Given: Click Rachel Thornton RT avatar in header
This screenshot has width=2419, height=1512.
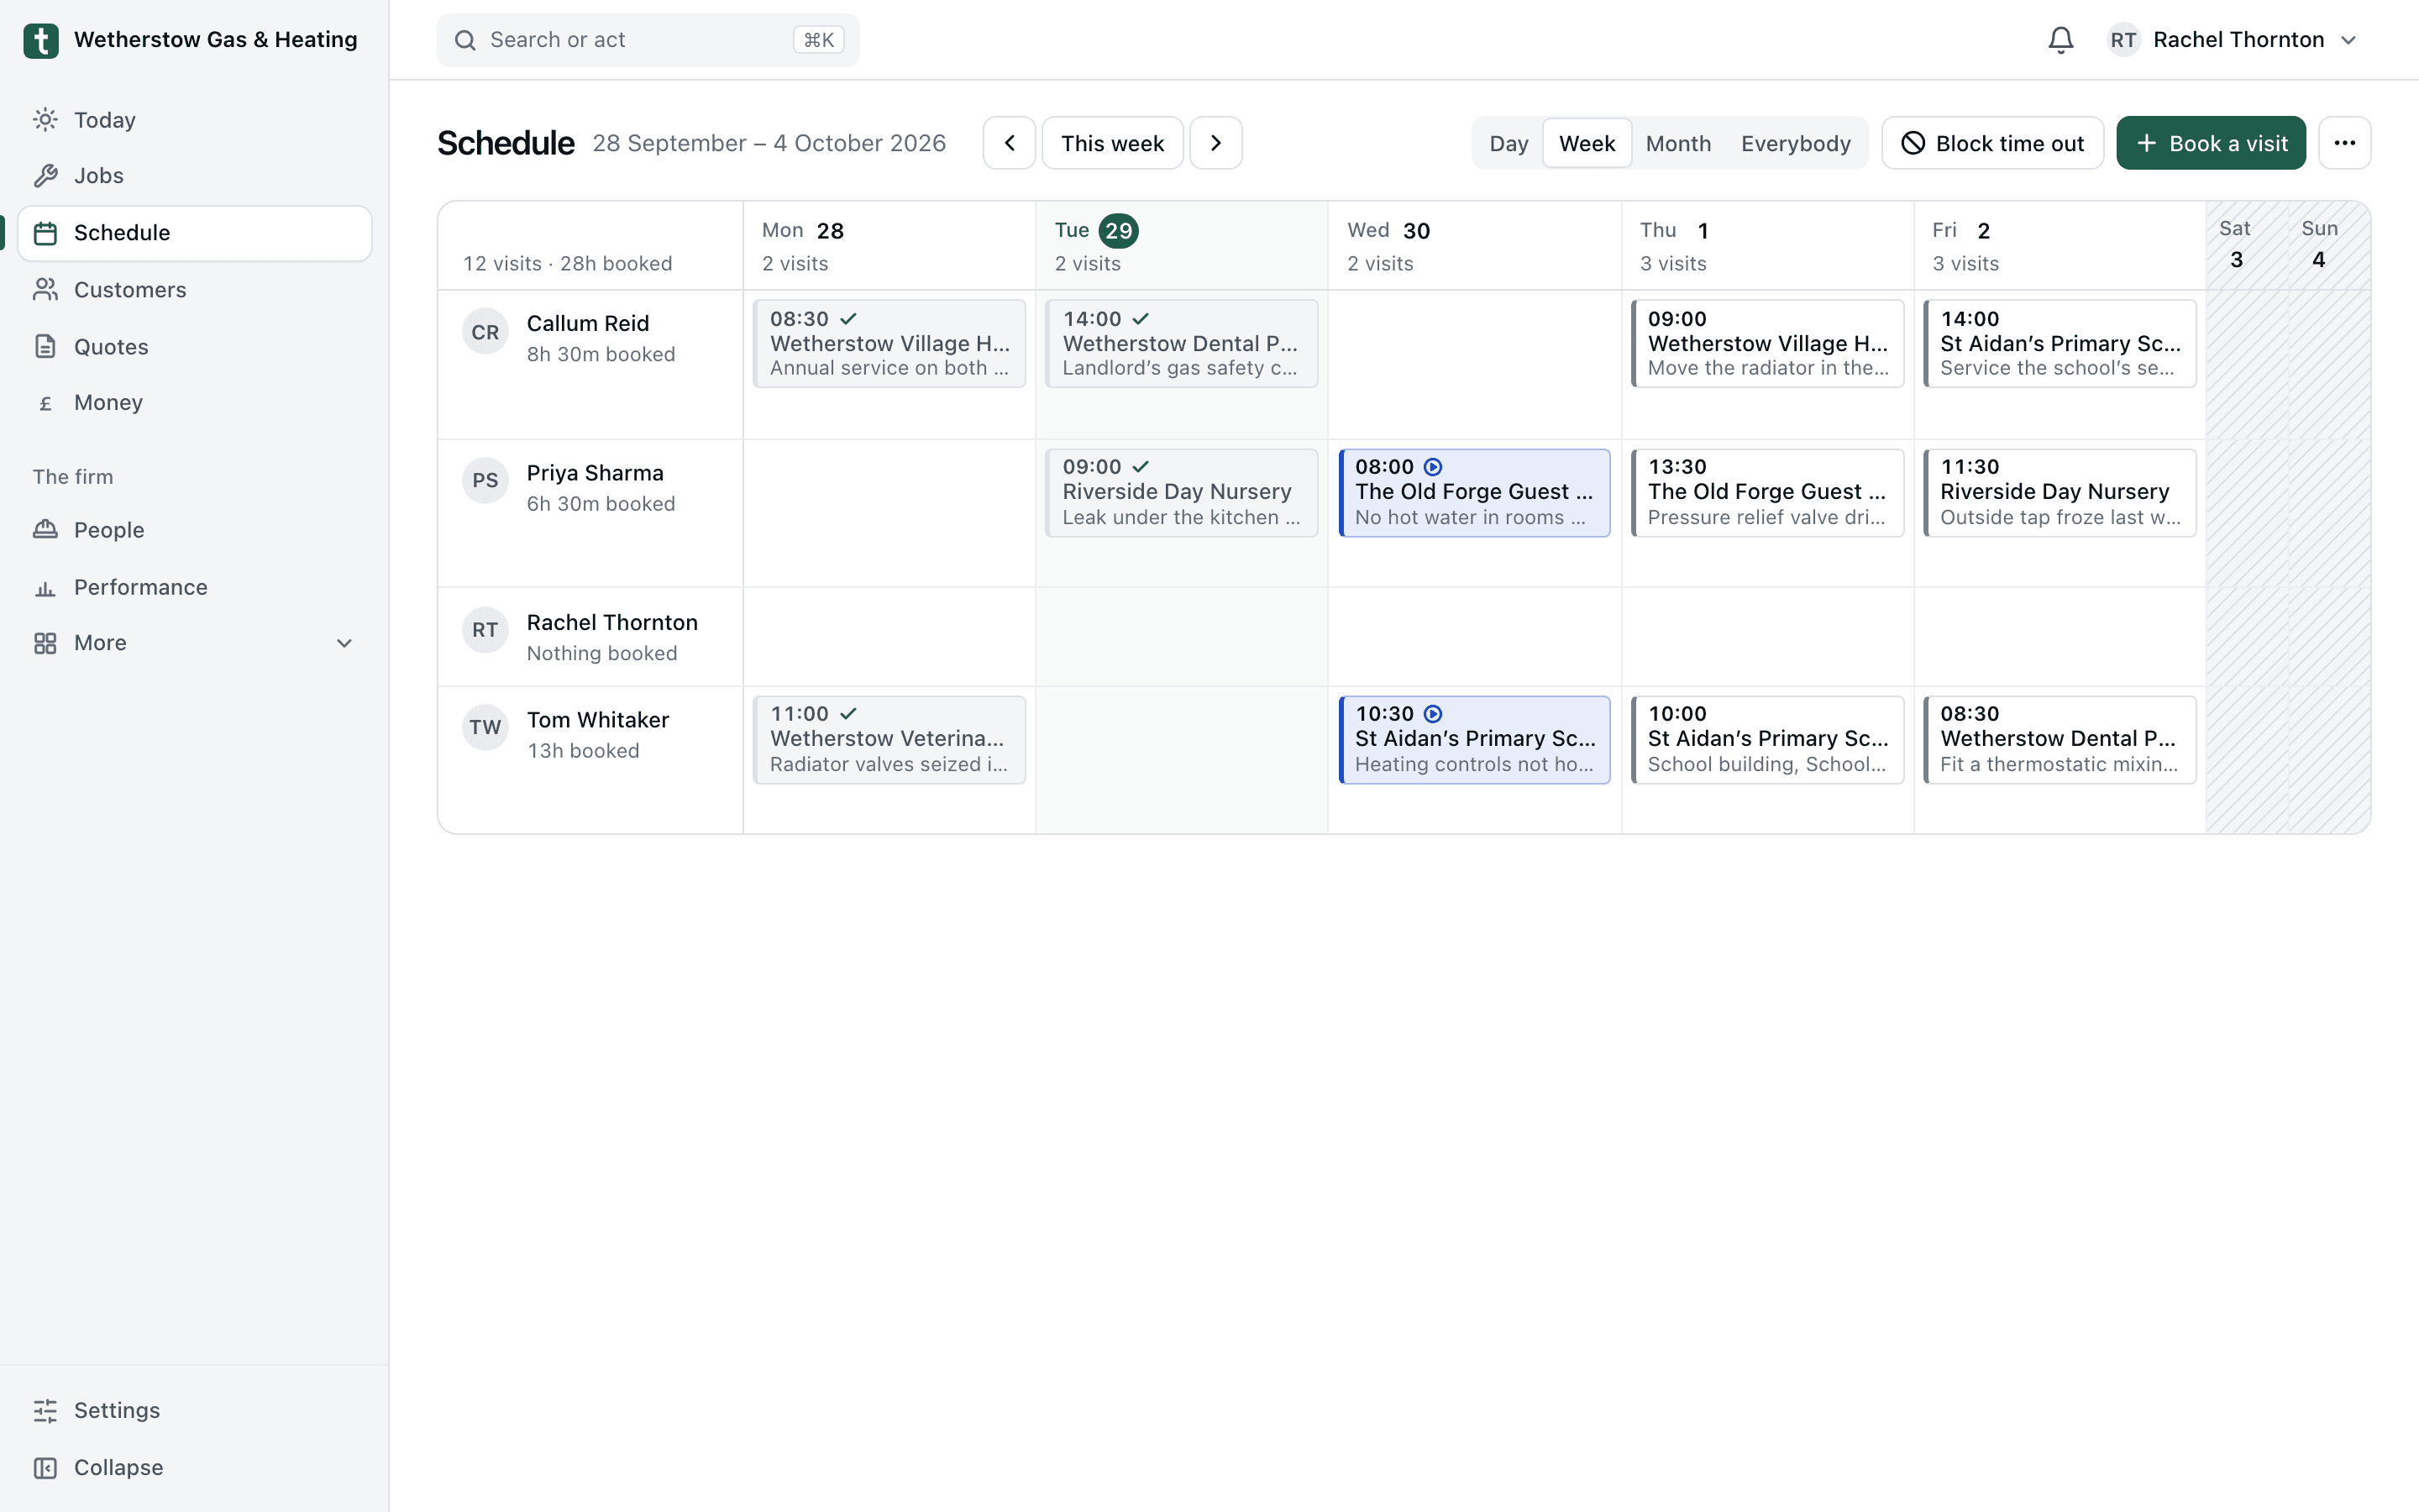Looking at the screenshot, I should tap(2123, 40).
